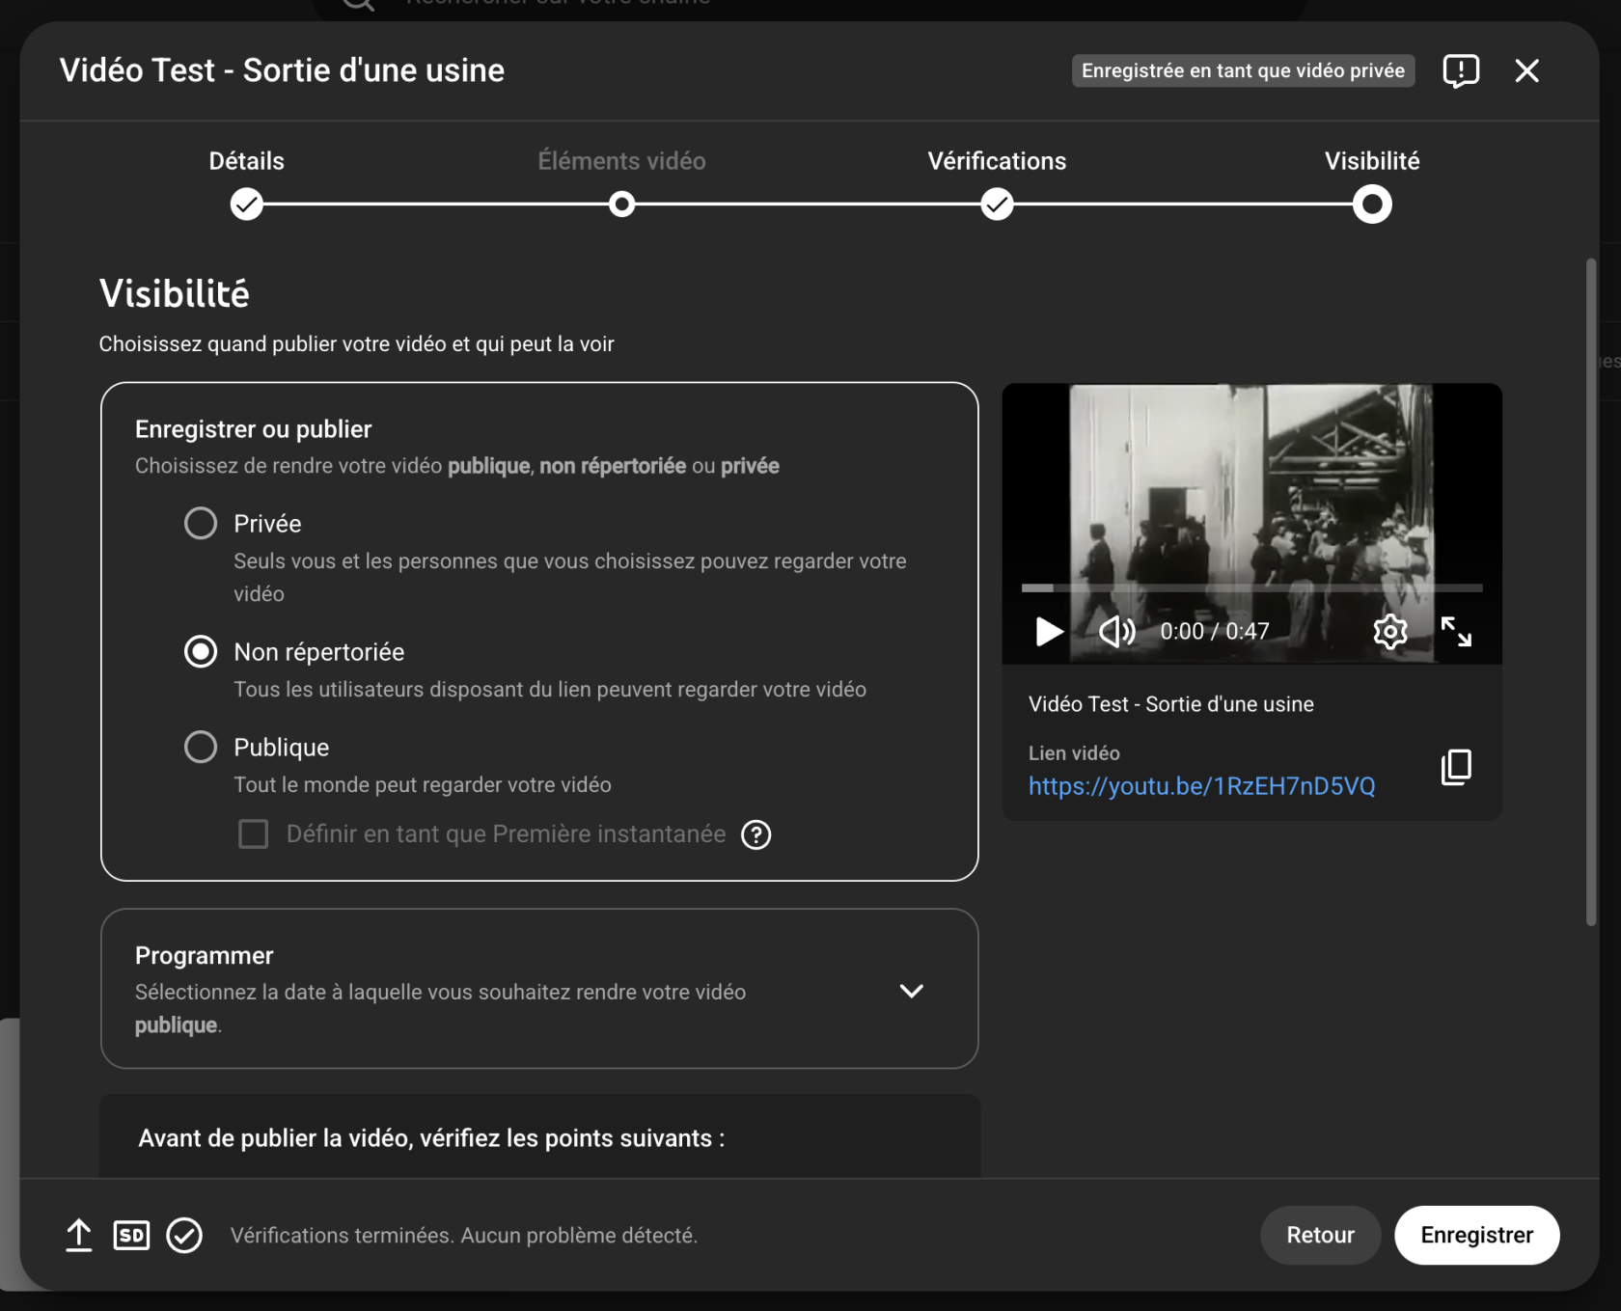
Task: Click the Retour button
Action: 1319,1235
